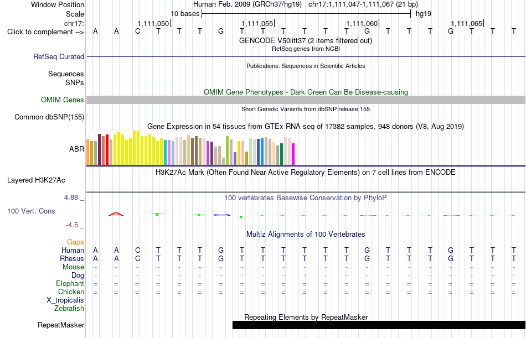Click the cyan bar in ABR expression chart

166,152
